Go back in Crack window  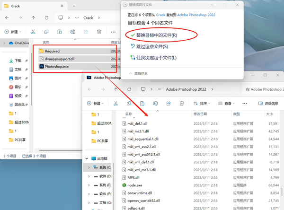point(7,18)
